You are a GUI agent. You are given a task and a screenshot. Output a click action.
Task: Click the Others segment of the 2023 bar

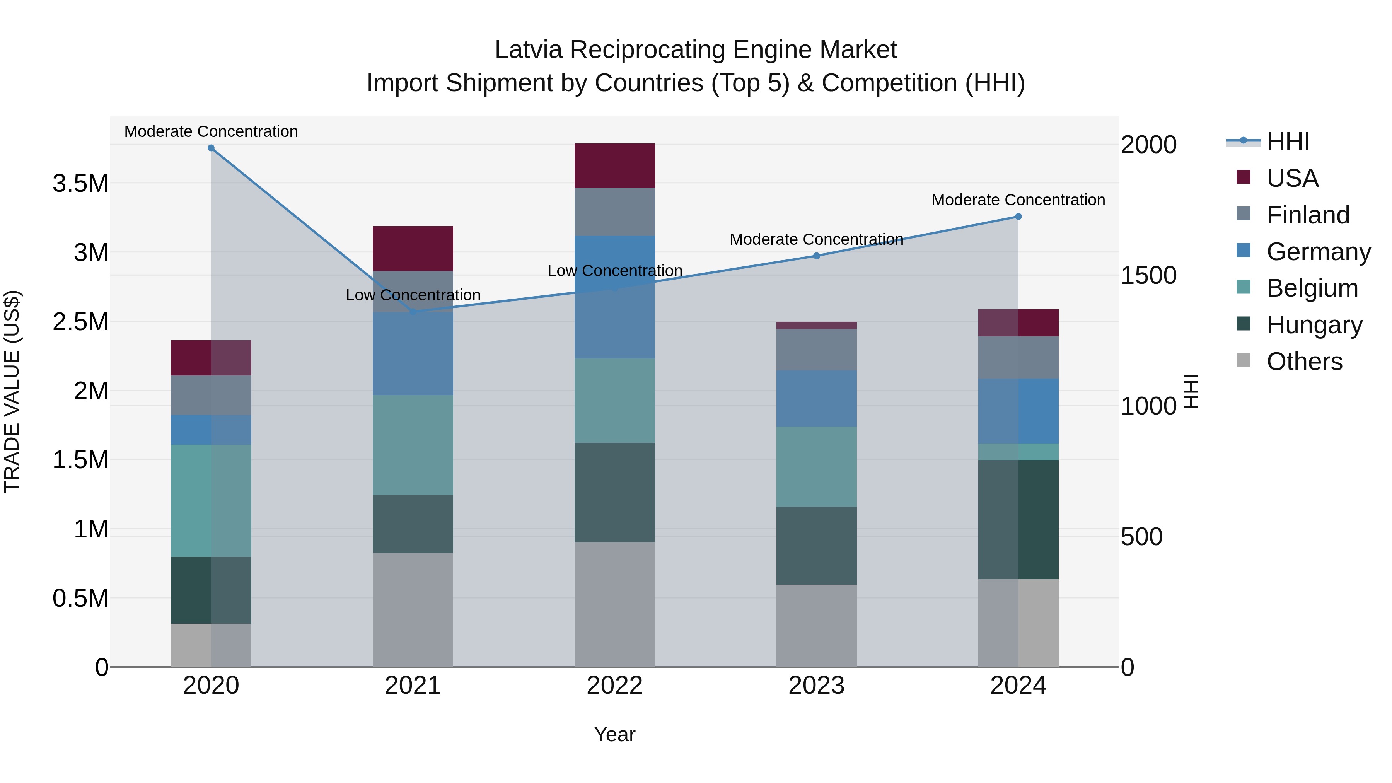coord(817,626)
